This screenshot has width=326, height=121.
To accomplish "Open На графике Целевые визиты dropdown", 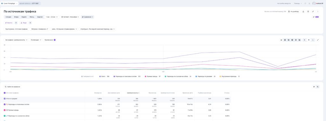I will tap(16, 40).
